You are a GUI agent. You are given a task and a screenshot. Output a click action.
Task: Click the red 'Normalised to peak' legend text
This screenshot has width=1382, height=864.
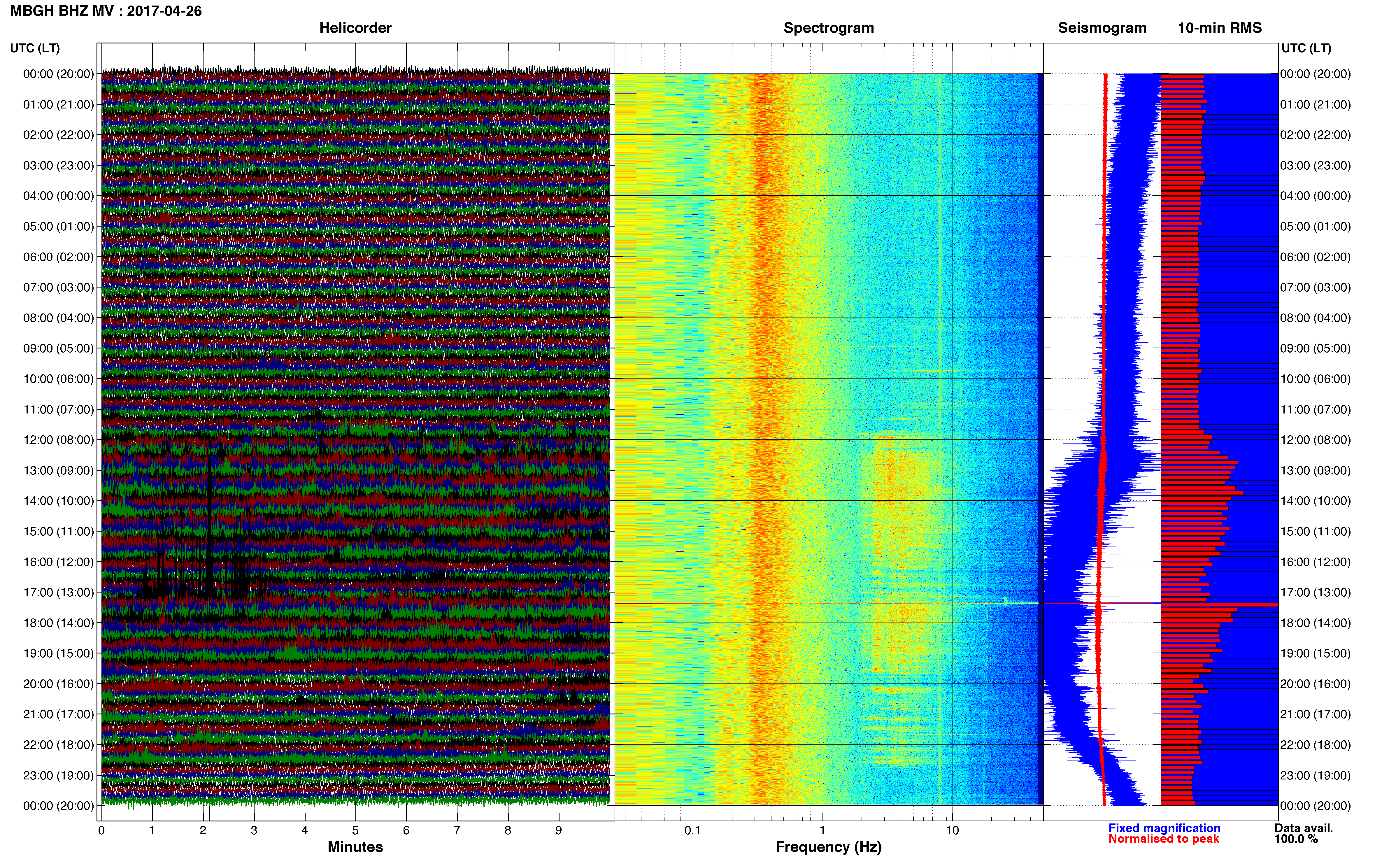tap(1164, 839)
